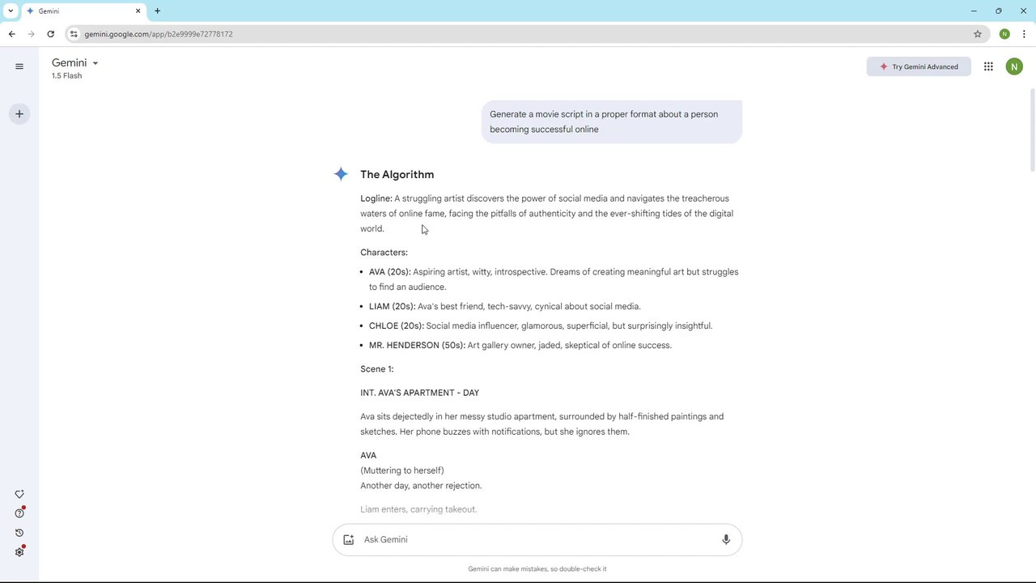The width and height of the screenshot is (1036, 583).
Task: Open the Google apps grid
Action: pyautogui.click(x=988, y=66)
